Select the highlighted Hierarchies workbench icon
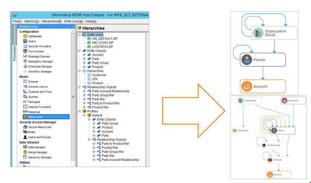 click(25, 117)
